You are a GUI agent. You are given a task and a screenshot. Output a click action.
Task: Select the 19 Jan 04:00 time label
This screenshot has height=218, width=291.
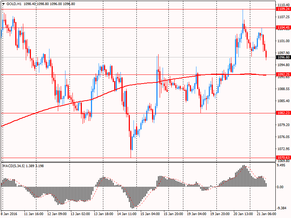[196, 214]
